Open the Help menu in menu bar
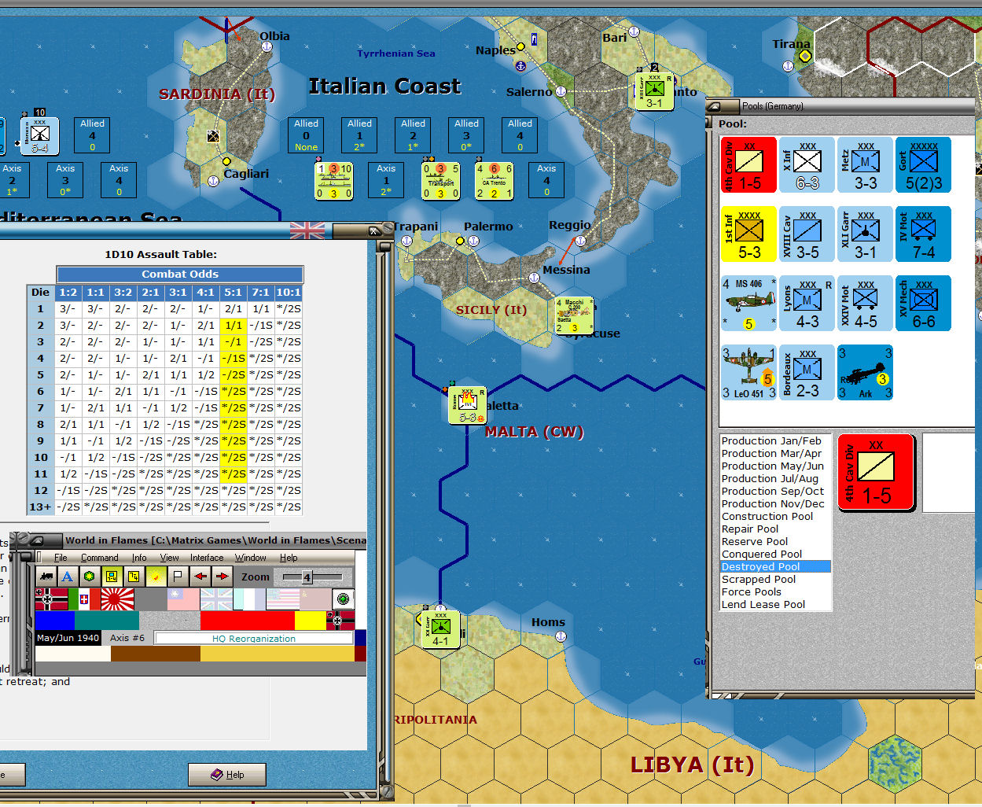 289,558
